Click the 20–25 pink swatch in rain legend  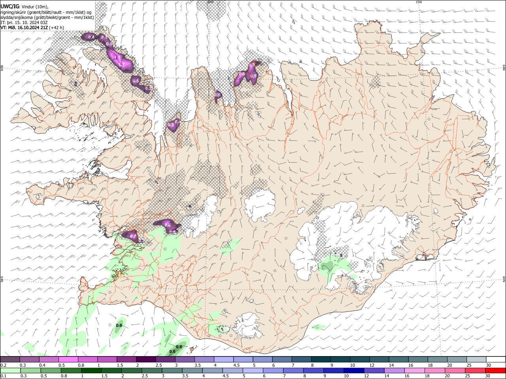[x=455, y=371]
